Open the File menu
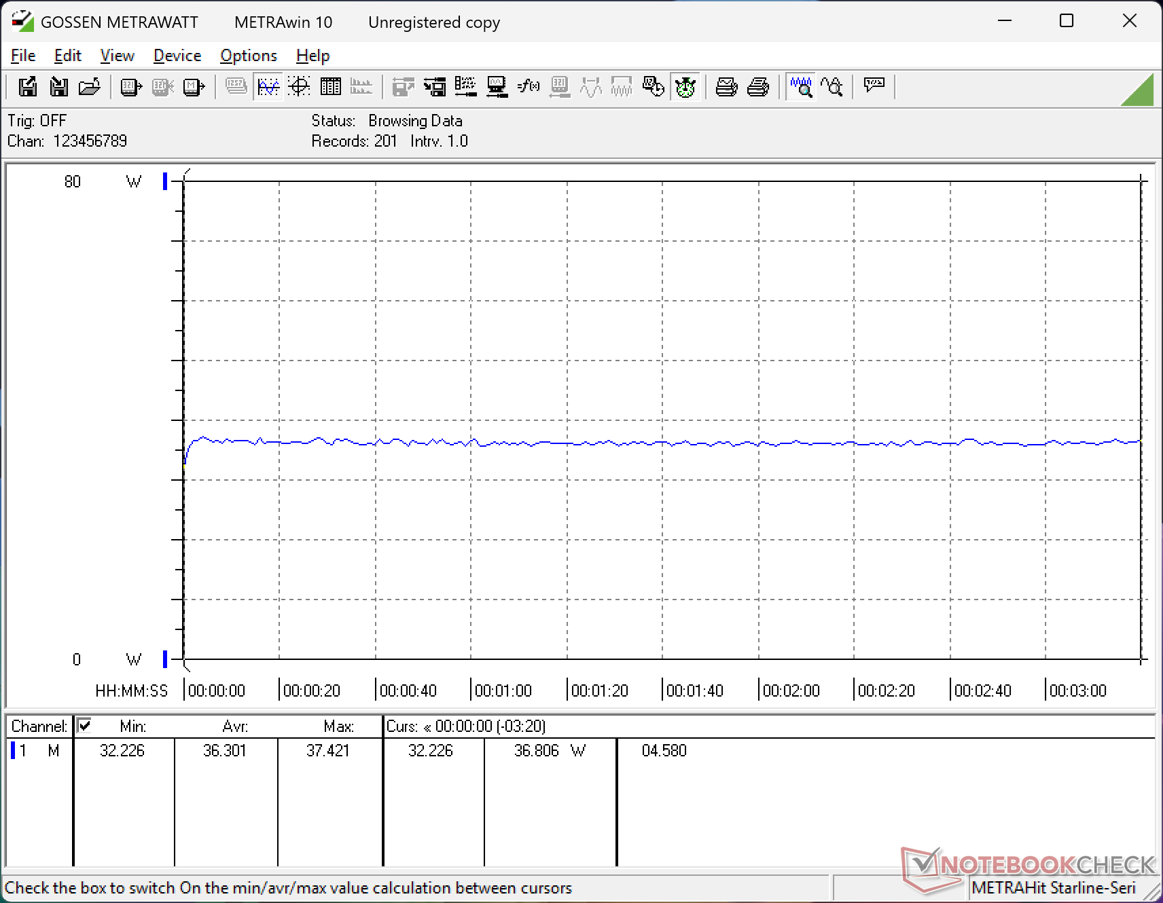Image resolution: width=1163 pixels, height=903 pixels. [23, 56]
